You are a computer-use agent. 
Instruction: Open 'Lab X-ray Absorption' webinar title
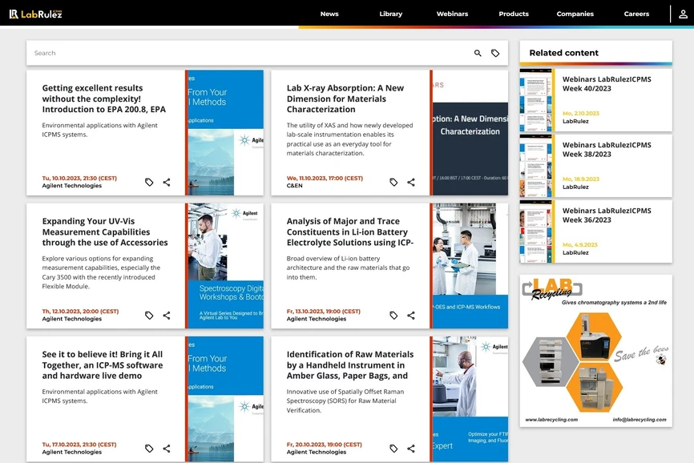pyautogui.click(x=345, y=99)
